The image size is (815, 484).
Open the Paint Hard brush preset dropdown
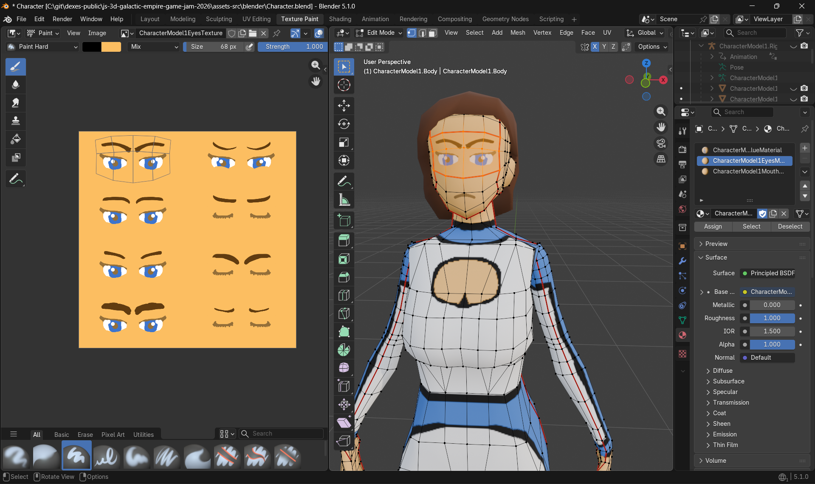pos(42,47)
